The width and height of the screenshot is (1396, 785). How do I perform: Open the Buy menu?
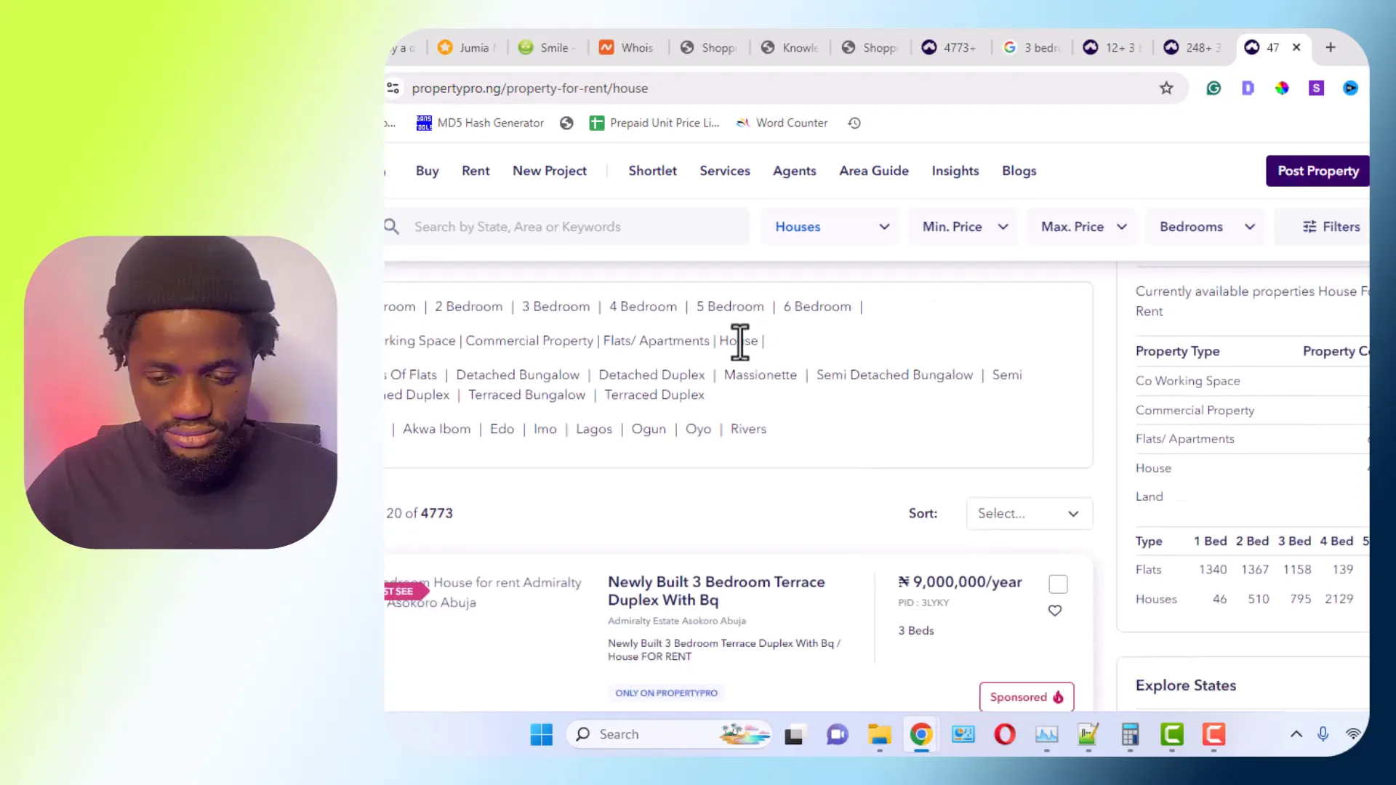click(x=427, y=171)
